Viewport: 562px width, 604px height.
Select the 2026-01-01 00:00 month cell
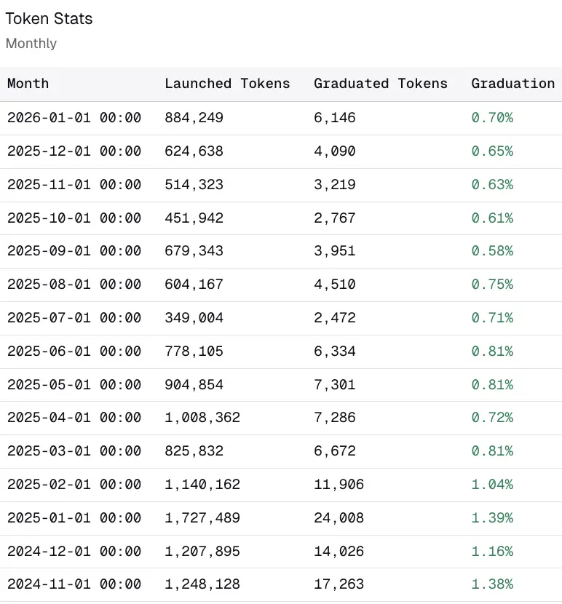(74, 118)
